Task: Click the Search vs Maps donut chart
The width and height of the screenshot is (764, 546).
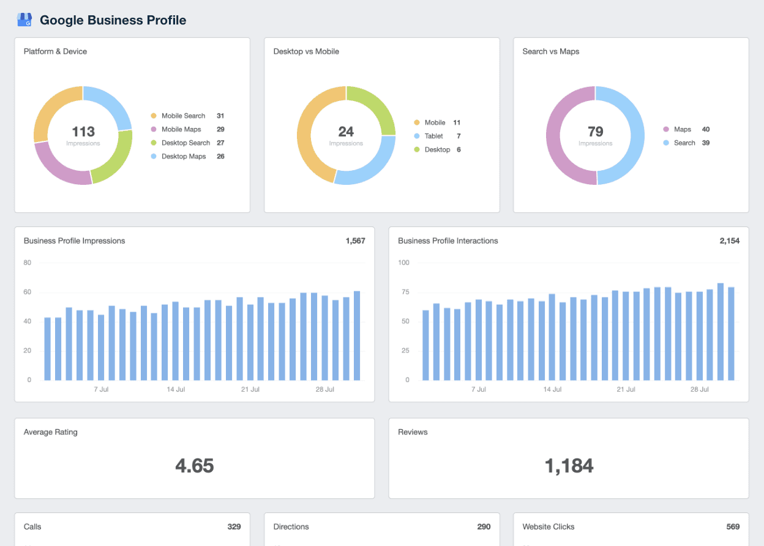Action: click(595, 135)
